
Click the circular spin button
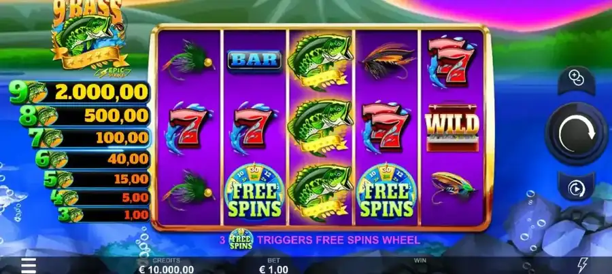(x=577, y=134)
